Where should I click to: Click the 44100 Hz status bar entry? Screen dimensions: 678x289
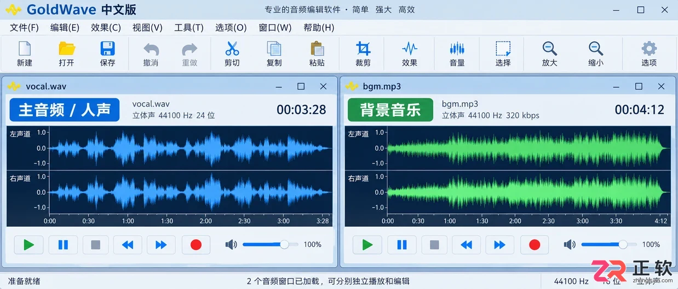(x=571, y=281)
